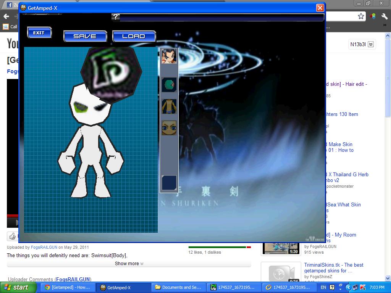Screen dimensions: 391x293
Task: Switch to GetAmped-X taskbar item
Action: (x=123, y=288)
